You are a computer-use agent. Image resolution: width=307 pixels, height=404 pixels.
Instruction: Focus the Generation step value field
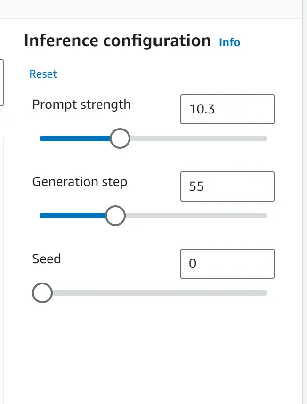click(x=227, y=186)
